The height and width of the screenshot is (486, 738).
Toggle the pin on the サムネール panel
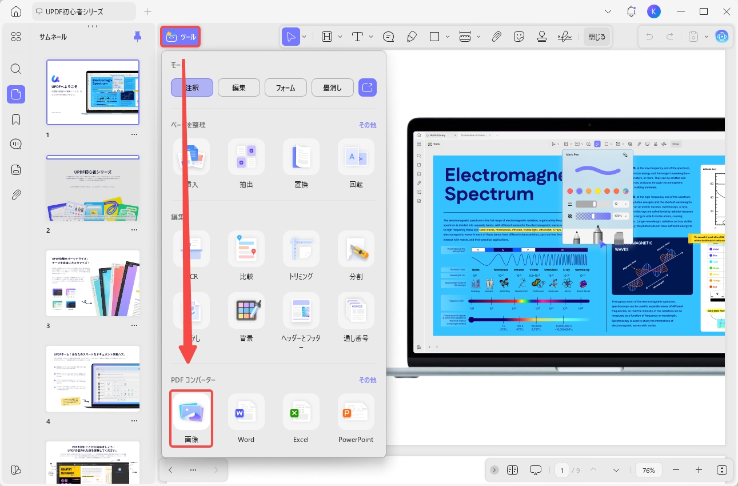[137, 37]
